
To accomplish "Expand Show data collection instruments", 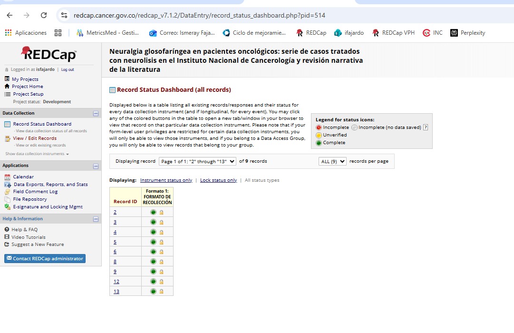I will click(37, 154).
